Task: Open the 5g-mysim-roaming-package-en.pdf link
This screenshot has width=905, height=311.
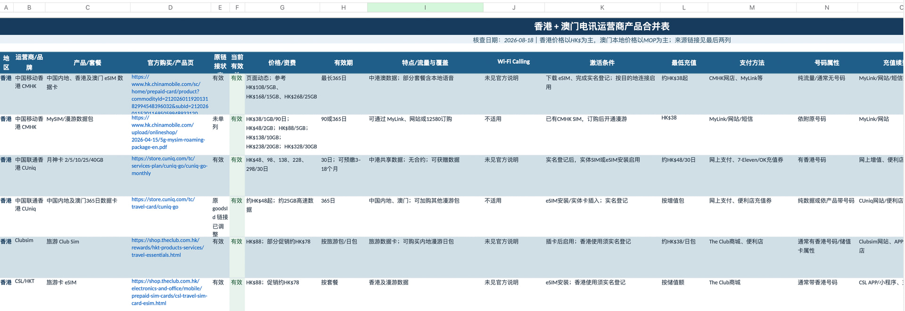Action: coord(169,132)
